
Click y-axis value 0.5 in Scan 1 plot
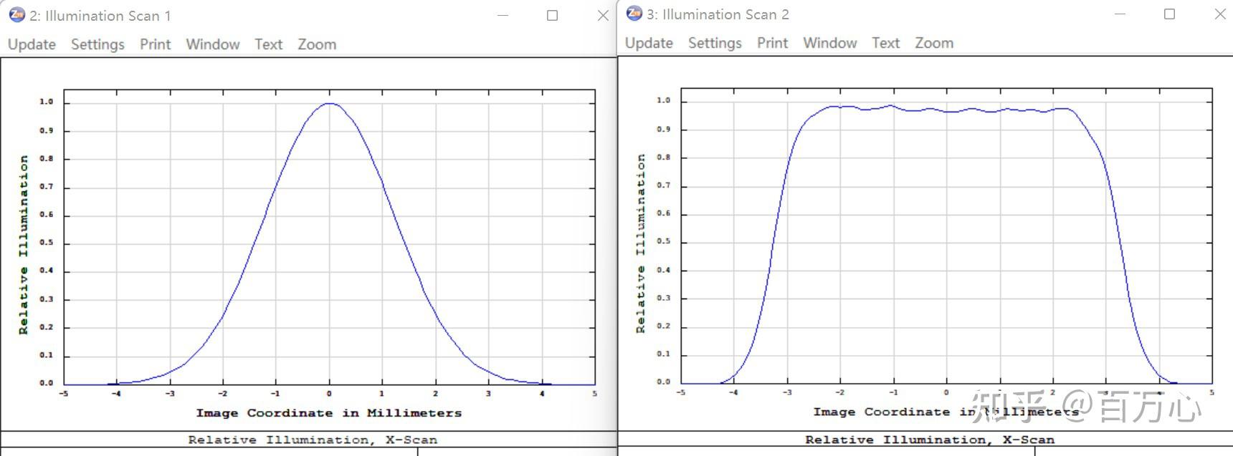coord(47,243)
